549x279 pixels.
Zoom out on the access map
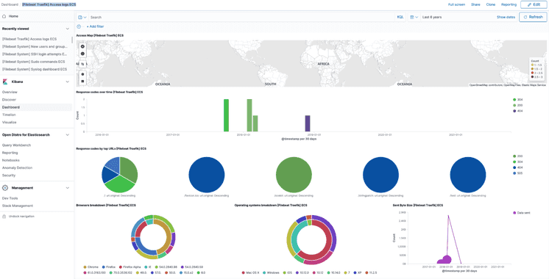click(x=82, y=54)
